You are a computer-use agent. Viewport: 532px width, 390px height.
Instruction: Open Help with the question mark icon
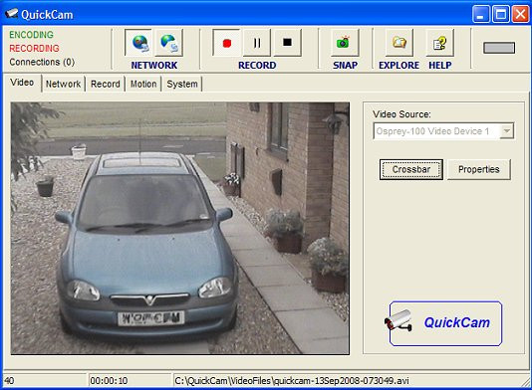(x=439, y=43)
